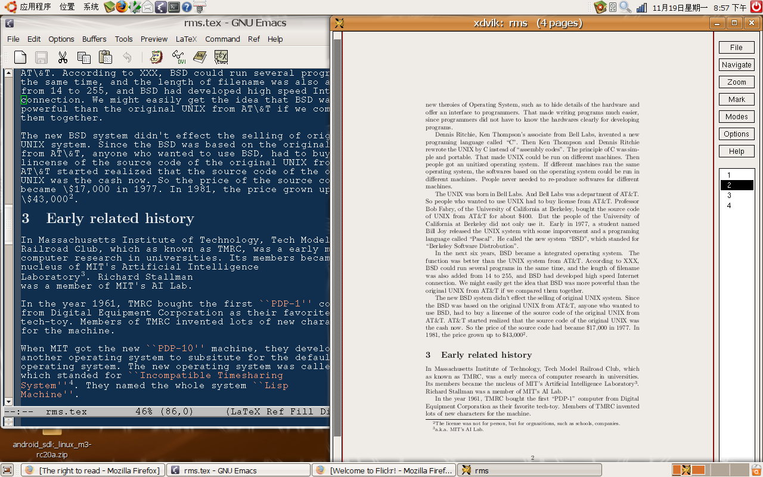The width and height of the screenshot is (763, 477).
Task: Click the Modes button in xdvik
Action: 736,117
